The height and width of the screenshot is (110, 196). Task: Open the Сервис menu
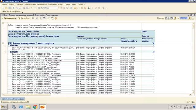[x=67, y=4]
